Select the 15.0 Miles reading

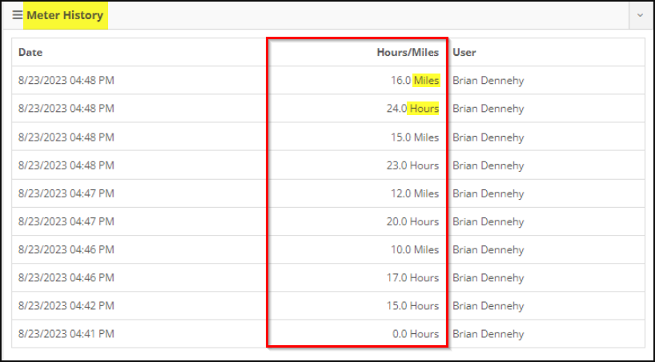click(415, 137)
